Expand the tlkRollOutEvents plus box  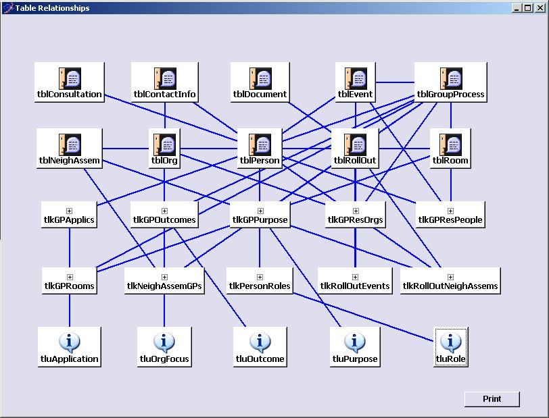click(x=356, y=277)
